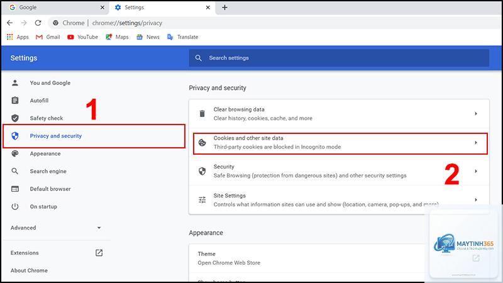Click the magnifier icon beside Search engine
Image resolution: width=503 pixels, height=283 pixels.
click(15, 171)
